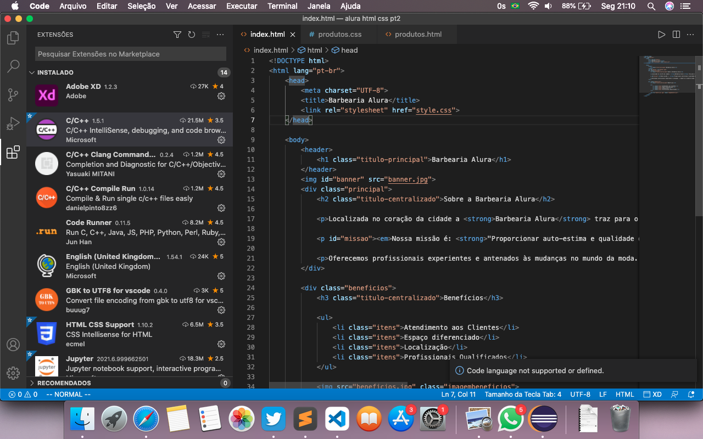
Task: Change end of line LF setting
Action: 602,394
